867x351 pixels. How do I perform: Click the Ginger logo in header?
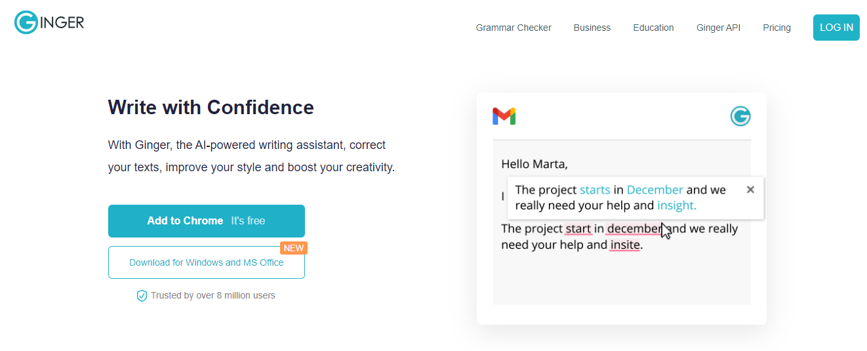[49, 23]
